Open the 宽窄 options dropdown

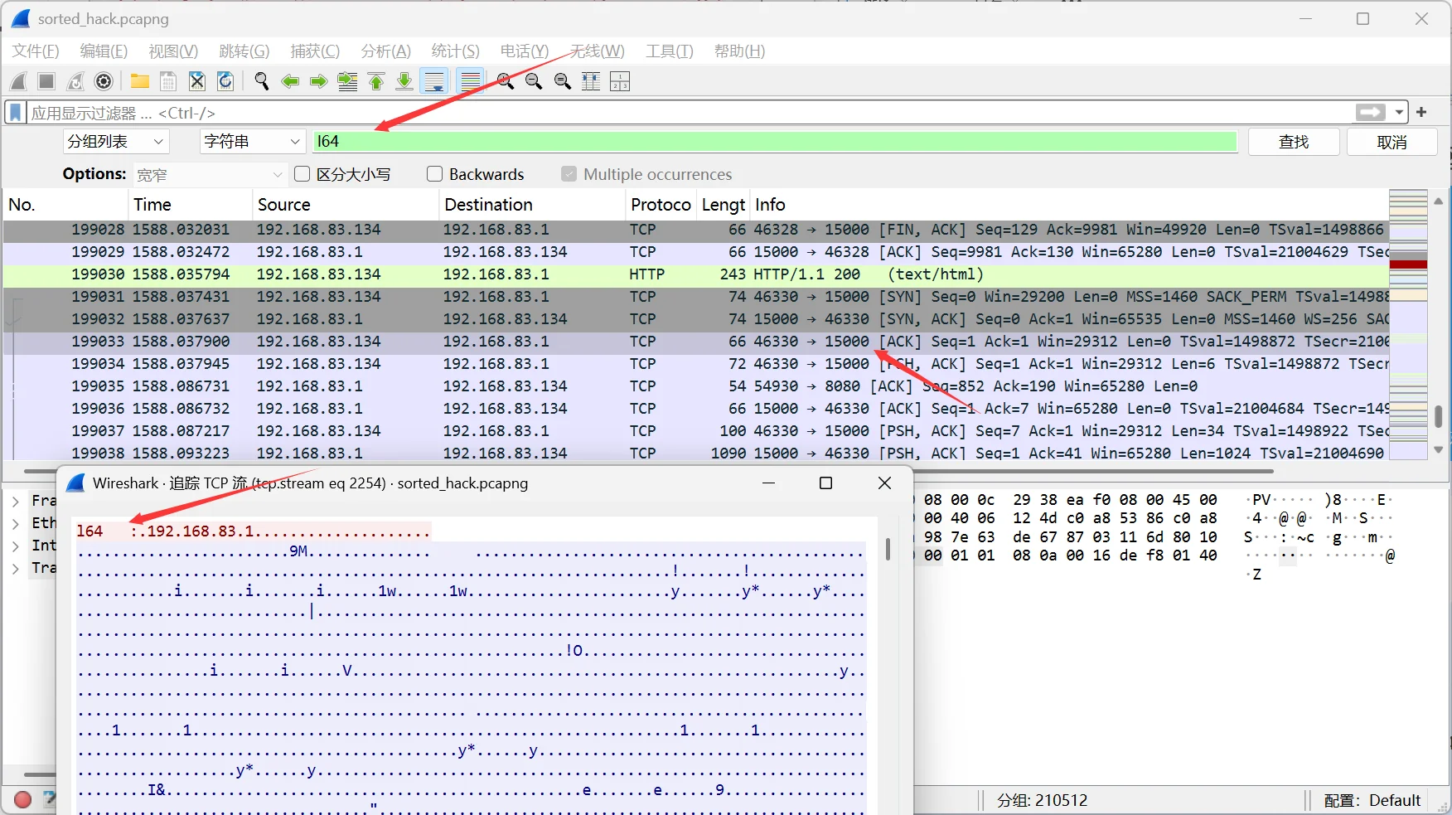[210, 174]
